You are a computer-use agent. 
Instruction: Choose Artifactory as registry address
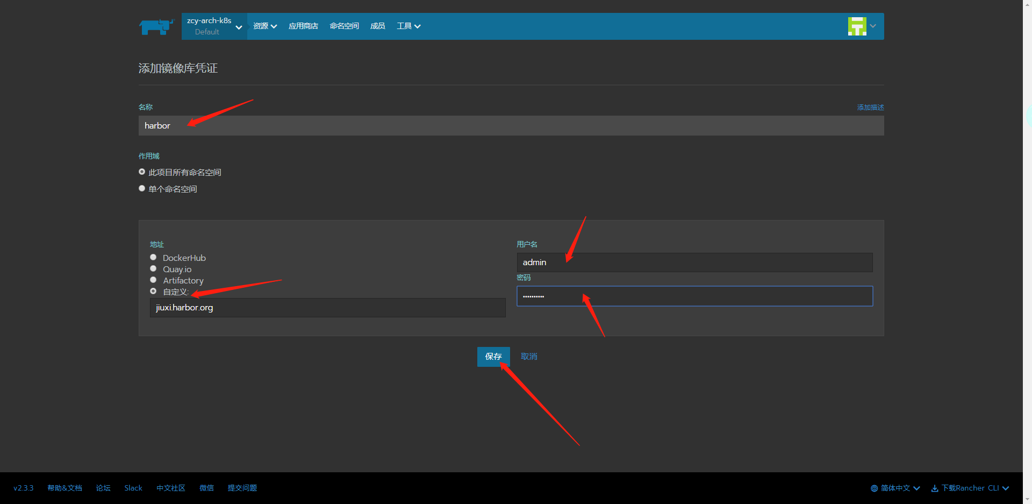(x=153, y=280)
